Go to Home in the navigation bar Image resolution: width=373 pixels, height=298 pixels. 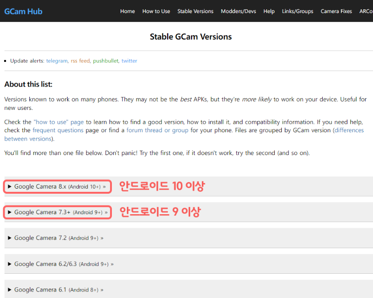127,11
